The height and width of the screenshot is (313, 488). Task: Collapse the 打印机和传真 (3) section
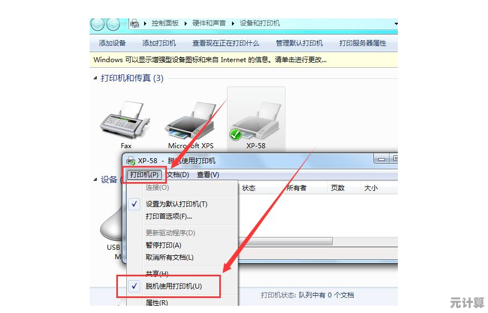pyautogui.click(x=95, y=78)
